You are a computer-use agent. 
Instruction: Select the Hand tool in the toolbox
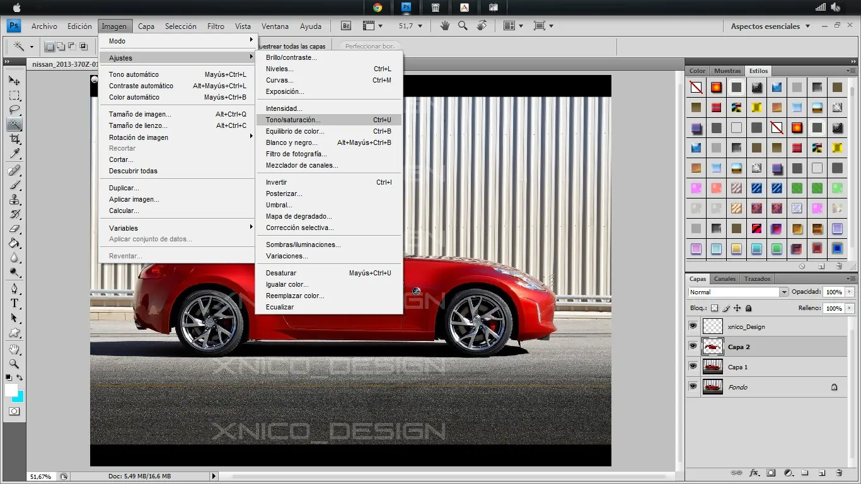(x=14, y=350)
